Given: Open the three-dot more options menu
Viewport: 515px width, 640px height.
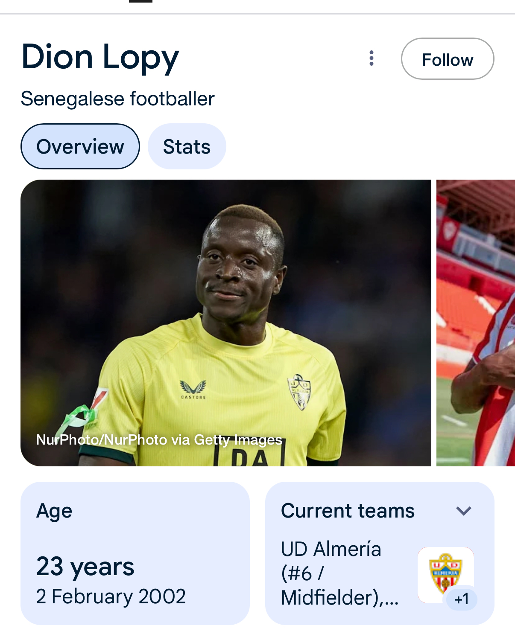Looking at the screenshot, I should click(x=372, y=58).
